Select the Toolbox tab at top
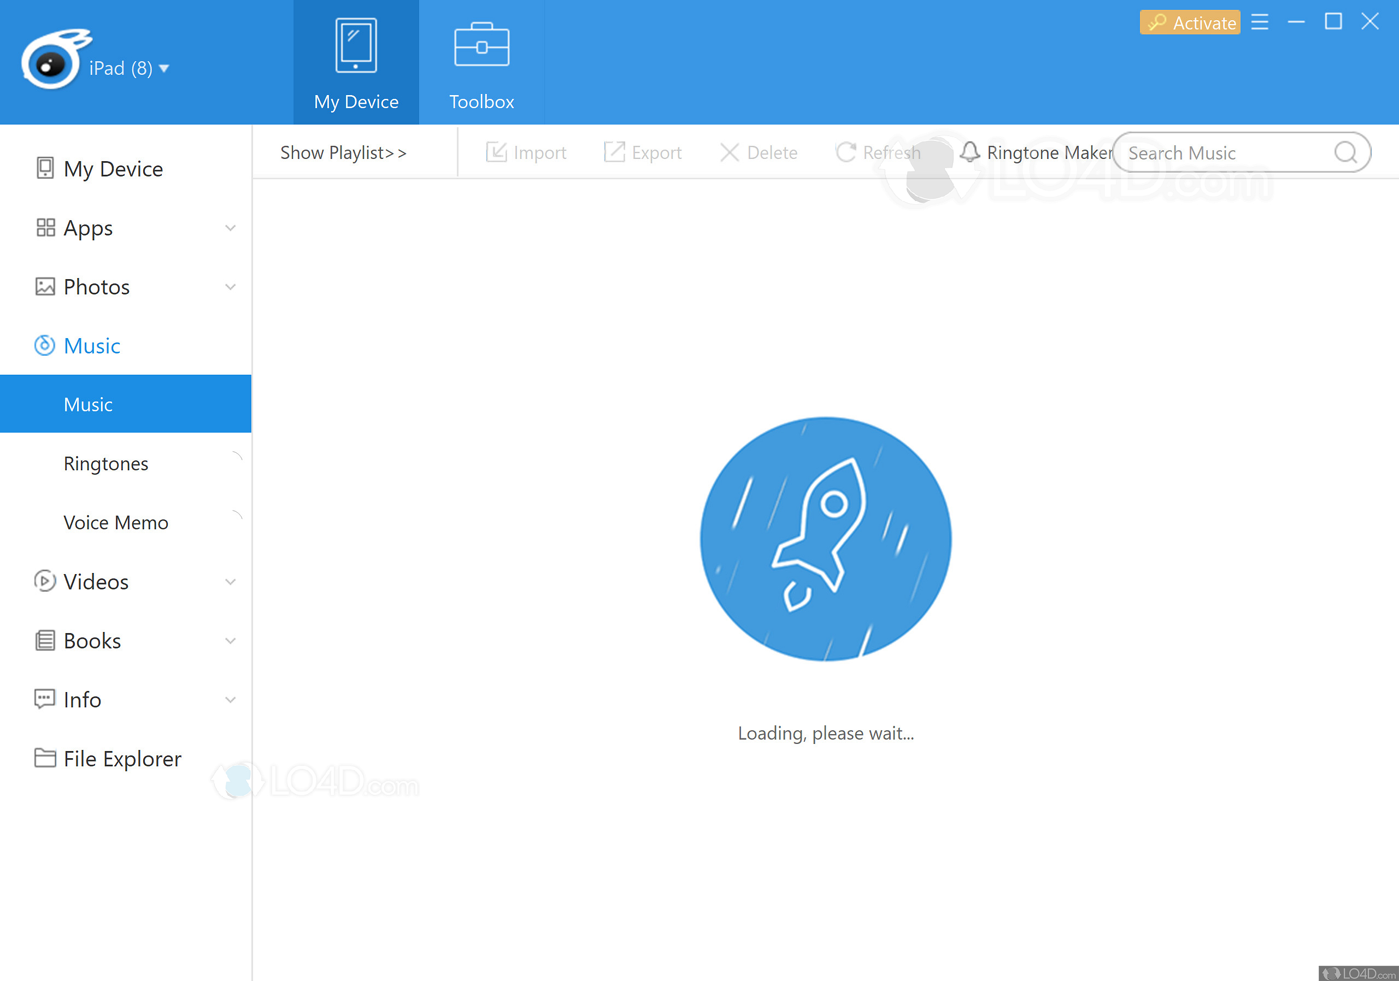The image size is (1399, 981). [480, 64]
